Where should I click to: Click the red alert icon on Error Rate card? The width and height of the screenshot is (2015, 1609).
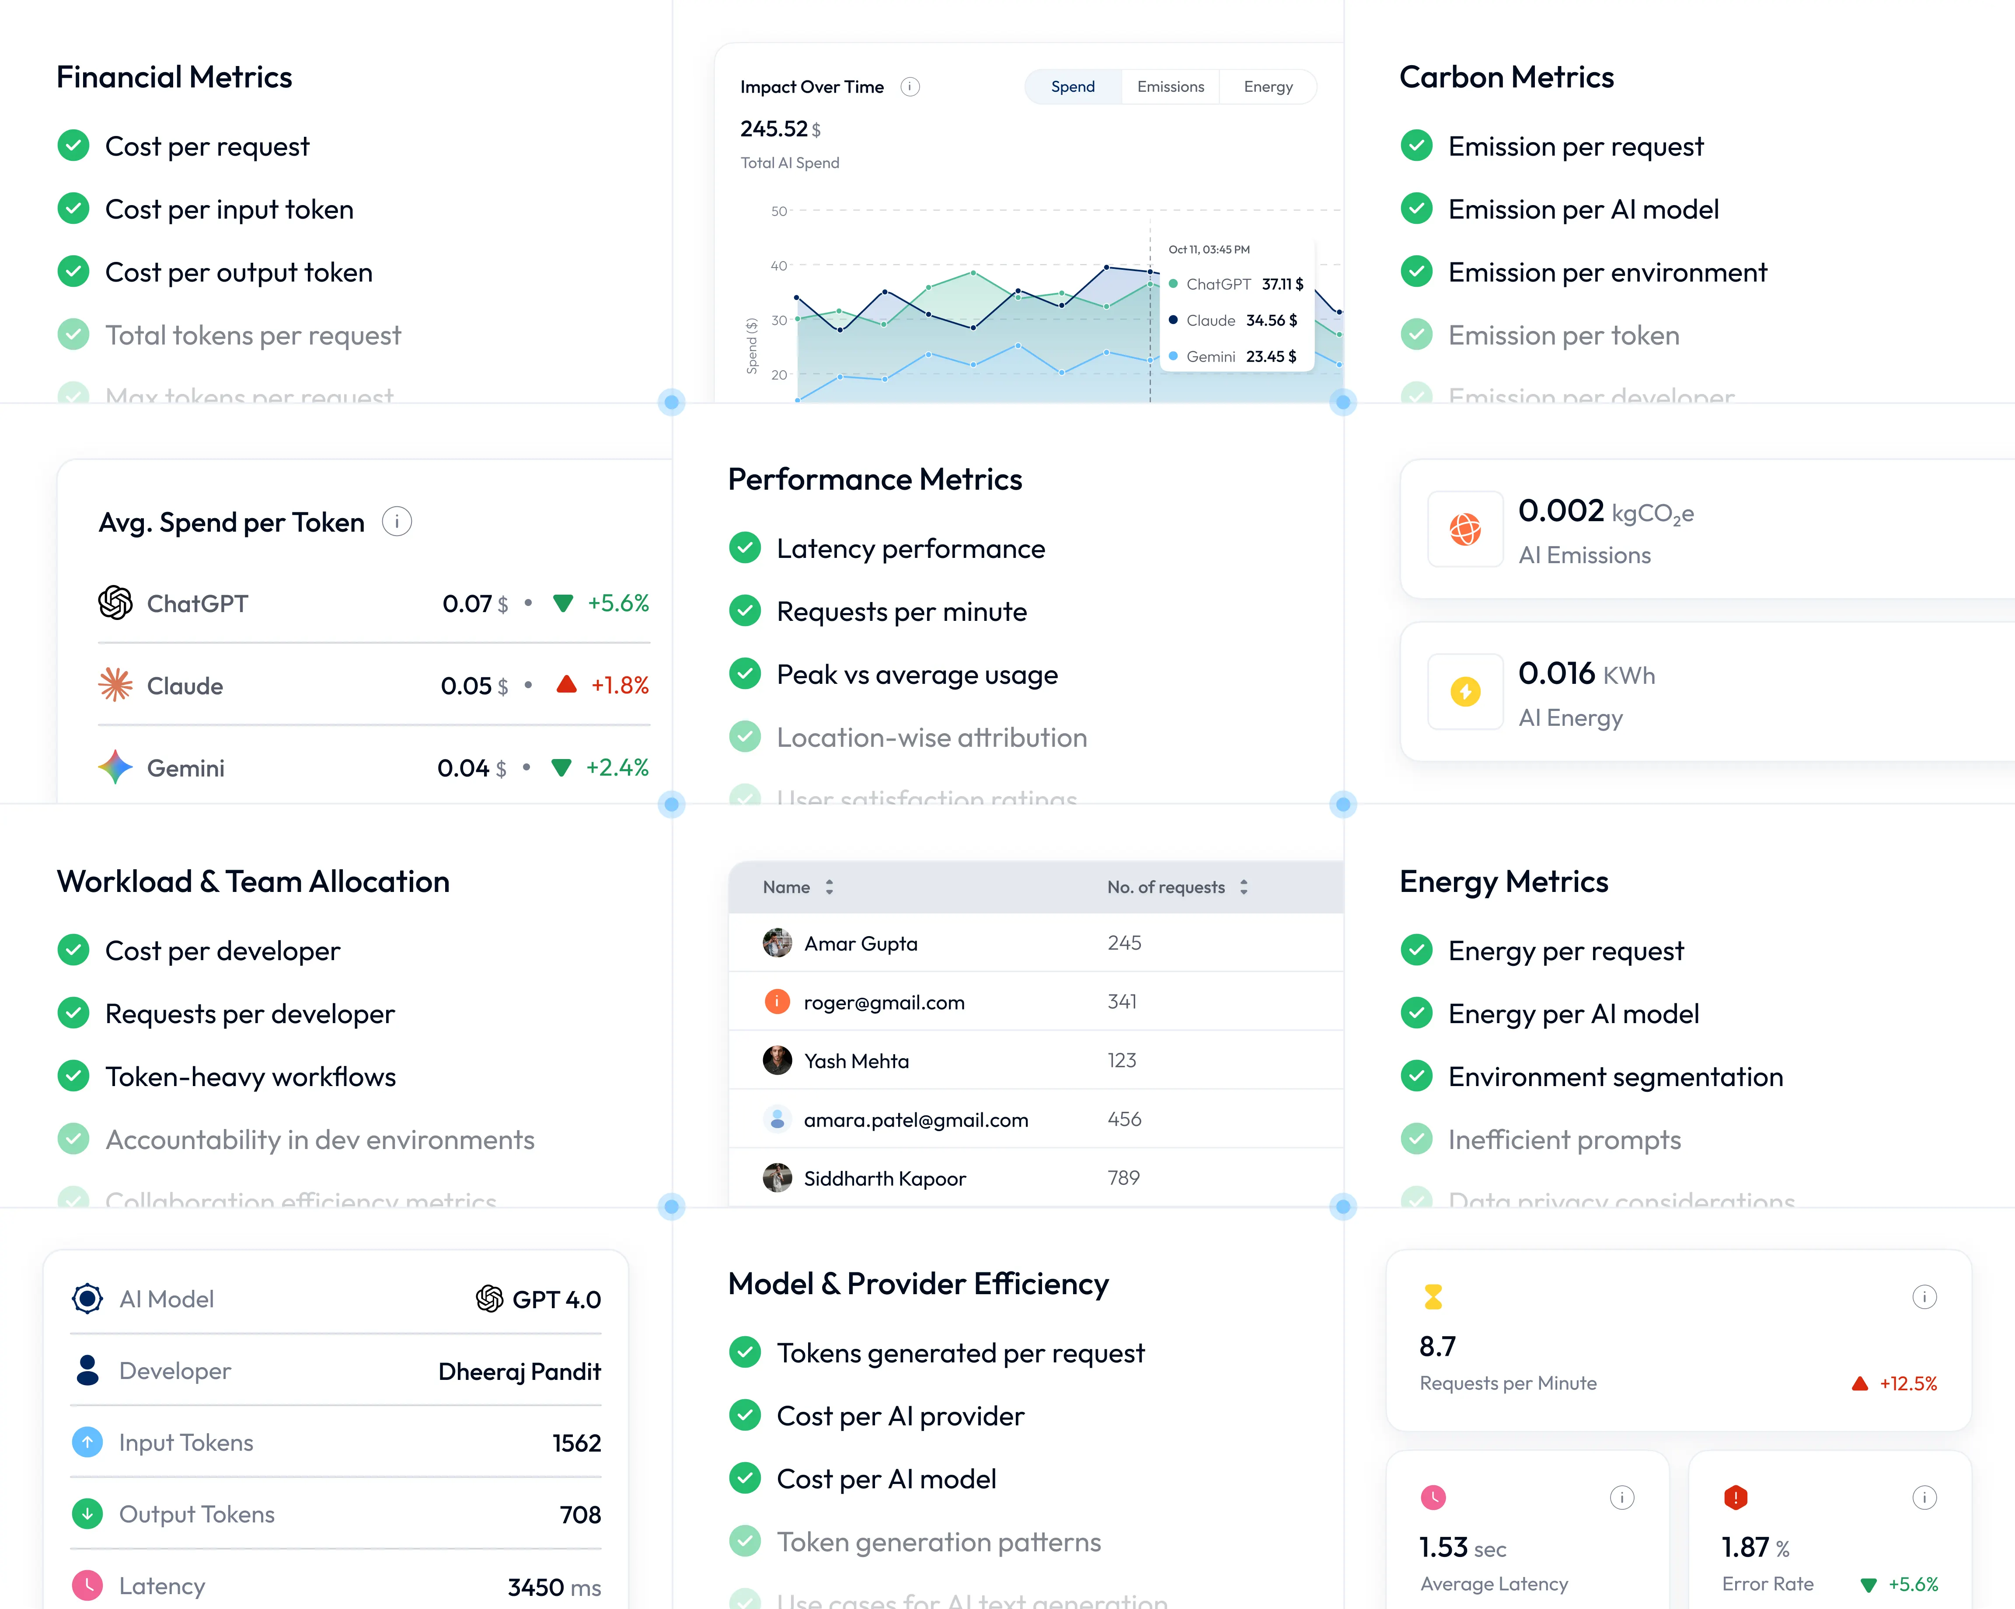click(x=1736, y=1498)
